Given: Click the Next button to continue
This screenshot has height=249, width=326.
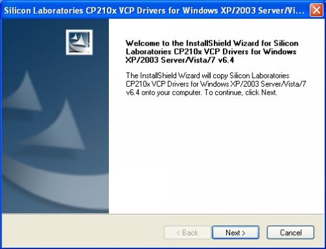Looking at the screenshot, I should (x=235, y=233).
